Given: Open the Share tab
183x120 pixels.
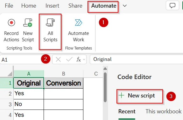Looking at the screenshot, I should click(x=75, y=6).
